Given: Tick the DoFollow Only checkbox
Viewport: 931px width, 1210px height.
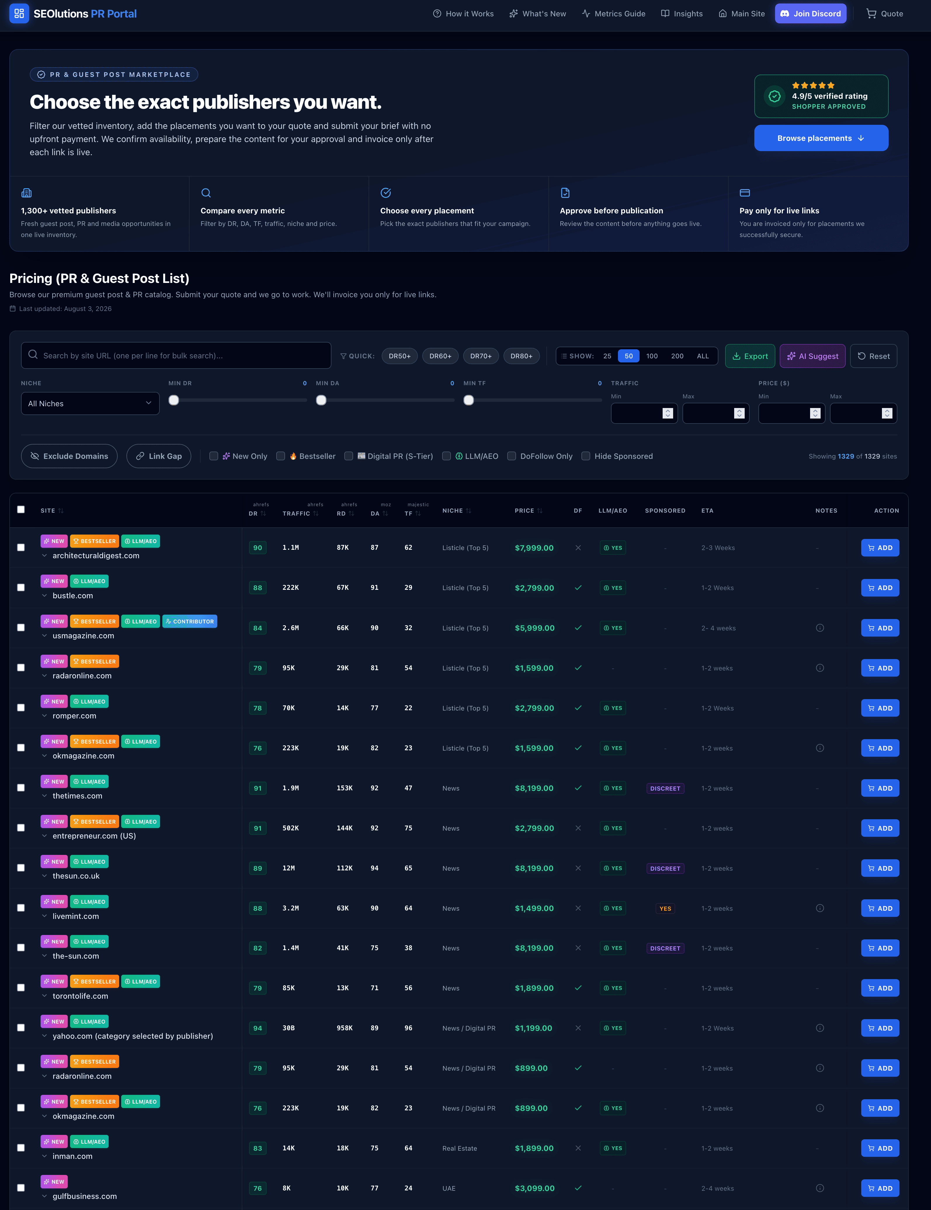Looking at the screenshot, I should pyautogui.click(x=511, y=456).
